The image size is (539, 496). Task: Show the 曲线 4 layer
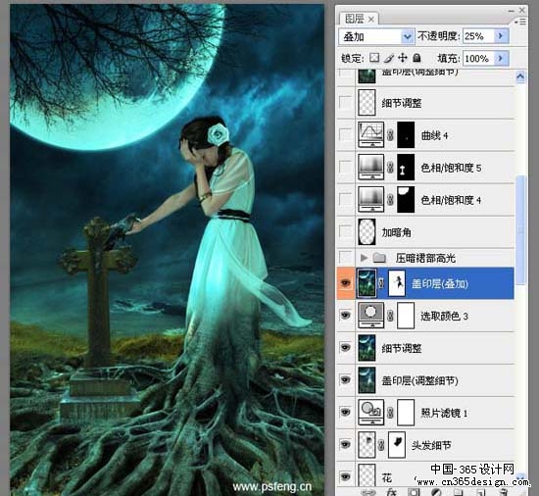pyautogui.click(x=346, y=134)
